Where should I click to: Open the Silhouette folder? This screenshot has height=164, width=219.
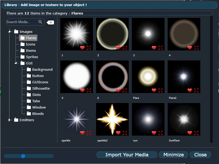(x=38, y=88)
